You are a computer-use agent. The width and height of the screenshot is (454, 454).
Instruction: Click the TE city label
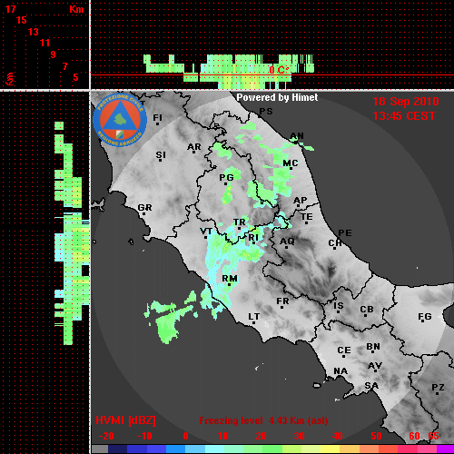(x=307, y=217)
